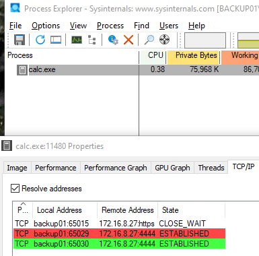Select the backup01:65015 CLOSE_WAIT connection row

(119, 224)
